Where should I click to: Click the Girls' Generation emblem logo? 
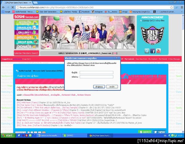click(152, 35)
